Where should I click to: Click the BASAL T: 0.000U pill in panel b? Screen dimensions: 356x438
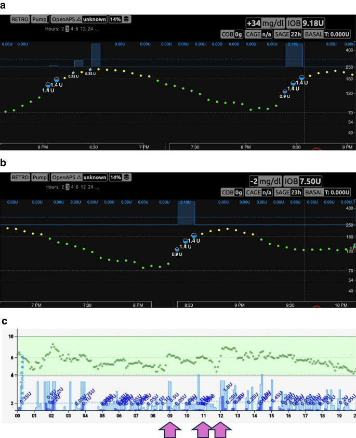pyautogui.click(x=327, y=192)
